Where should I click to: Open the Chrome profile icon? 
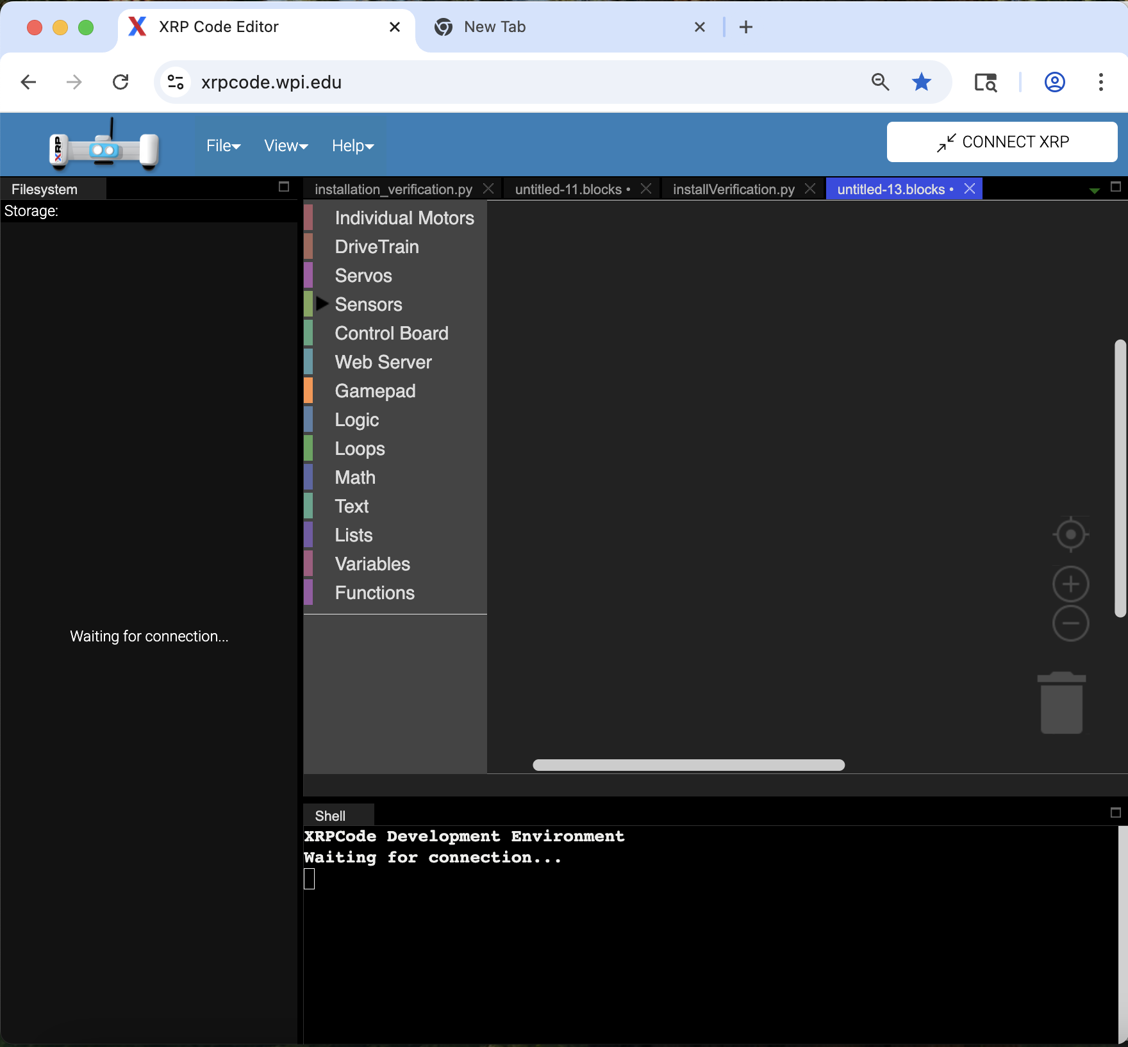coord(1055,82)
